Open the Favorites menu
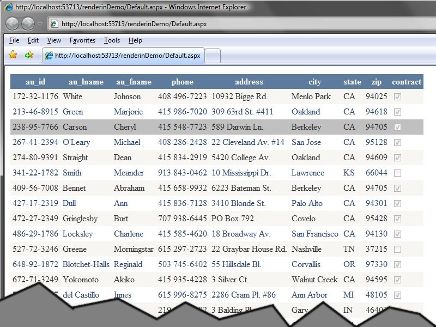Image resolution: width=436 pixels, height=327 pixels. coord(83,40)
